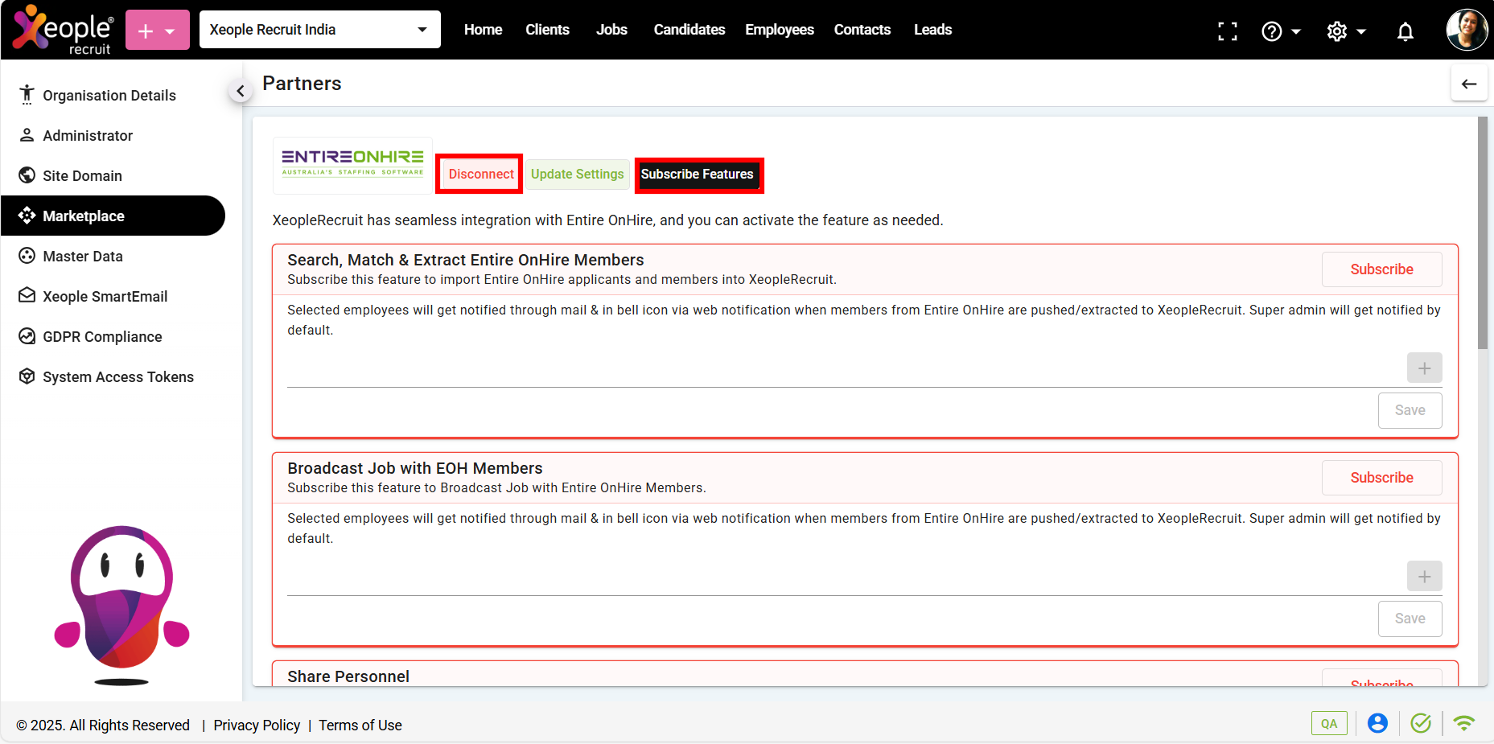
Task: Open the pink plus quick-add button
Action: pyautogui.click(x=158, y=30)
